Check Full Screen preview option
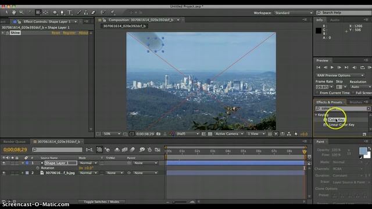The width and height of the screenshot is (372, 209). [x=353, y=93]
